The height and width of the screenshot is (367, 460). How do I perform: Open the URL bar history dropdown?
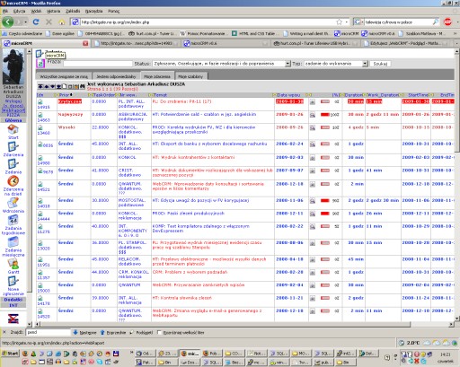[347, 22]
